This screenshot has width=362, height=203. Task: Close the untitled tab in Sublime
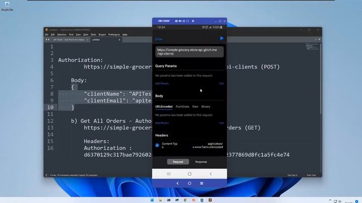point(119,39)
